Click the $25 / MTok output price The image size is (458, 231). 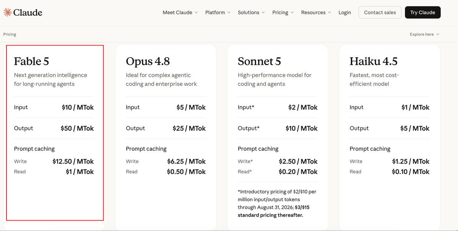click(189, 128)
